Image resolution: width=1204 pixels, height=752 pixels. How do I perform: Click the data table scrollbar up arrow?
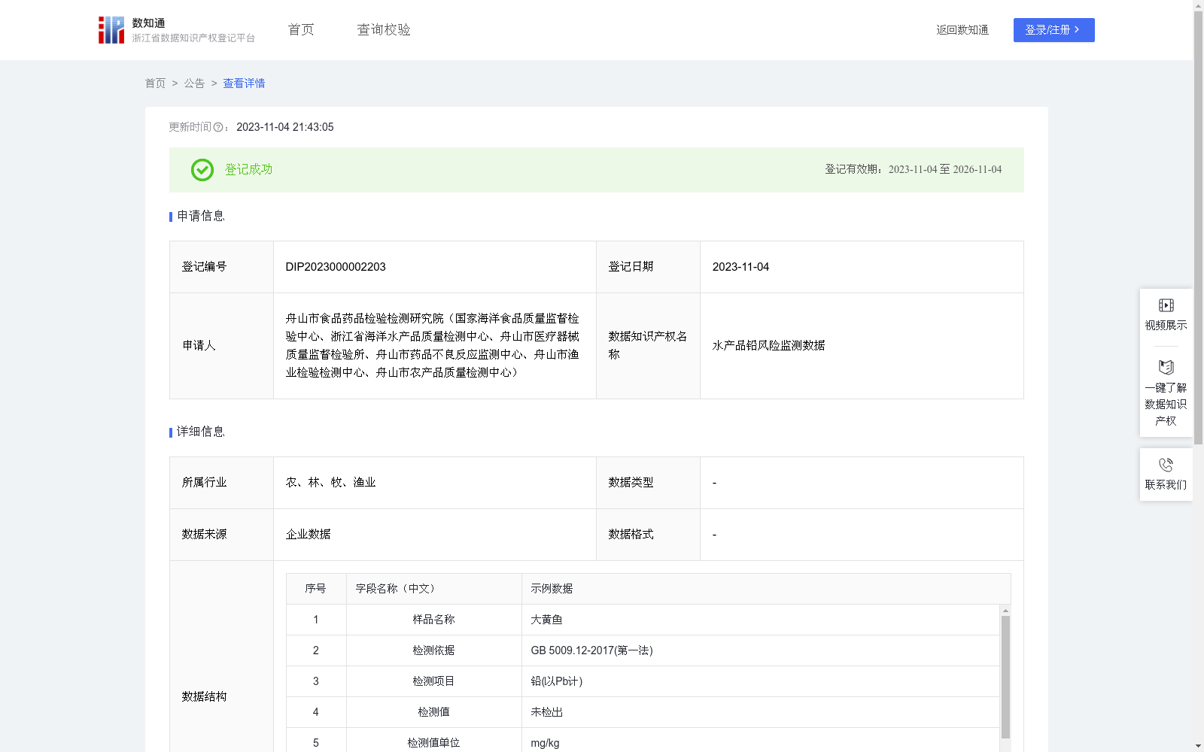(1005, 611)
